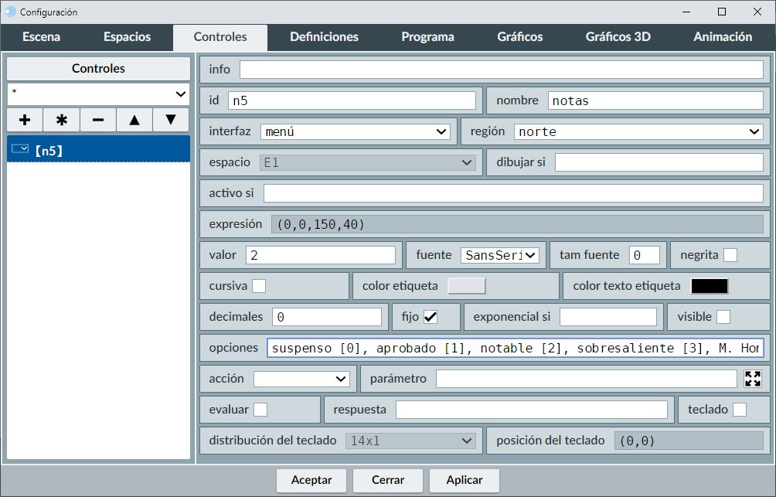Toggle the cursiva checkbox
This screenshot has height=497, width=776.
click(x=259, y=286)
